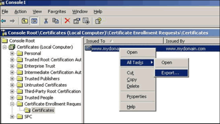Screen dimensions: 220x124
Task: Open the File menu
Action: click(x=5, y=12)
